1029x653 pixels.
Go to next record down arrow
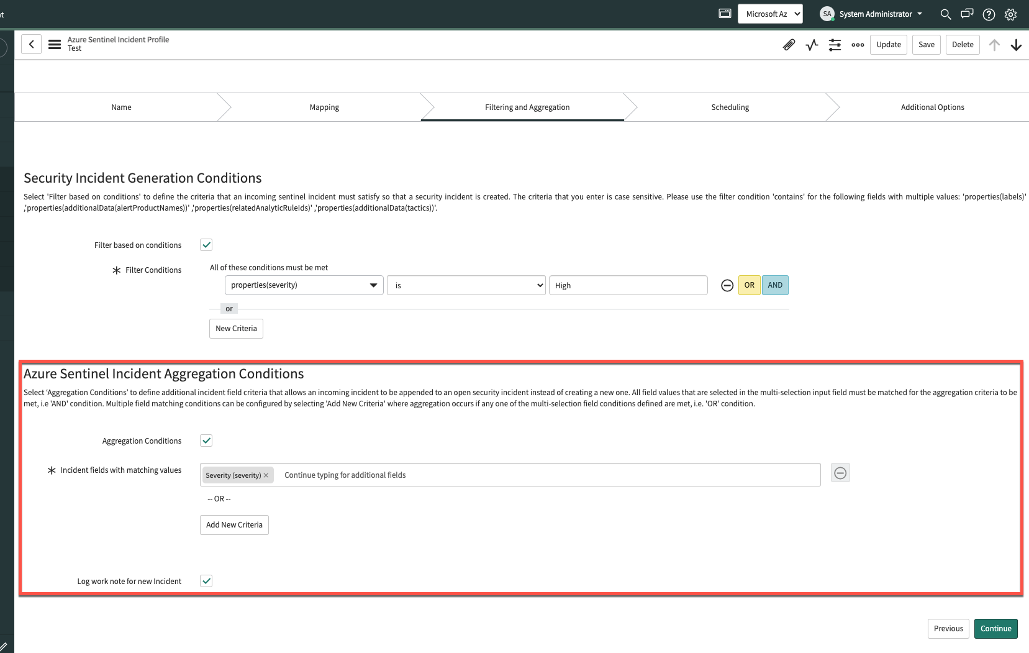click(1016, 45)
